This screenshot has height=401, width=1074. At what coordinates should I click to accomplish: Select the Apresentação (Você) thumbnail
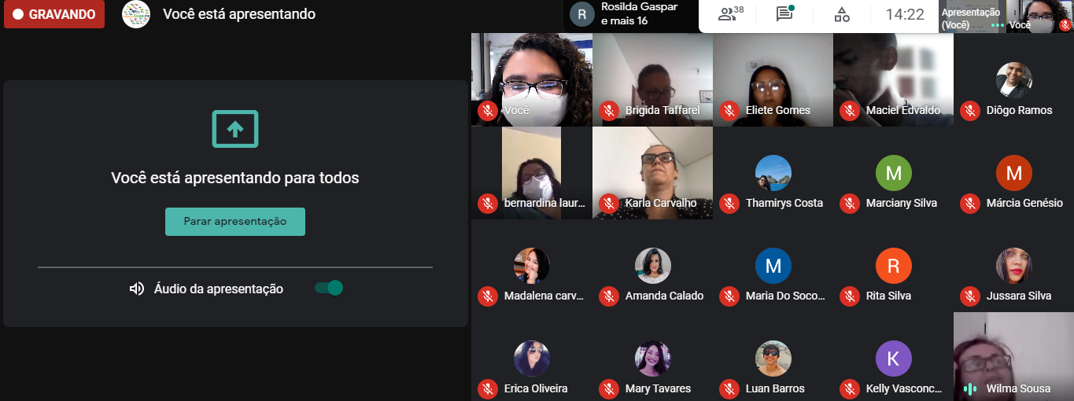[x=973, y=17]
